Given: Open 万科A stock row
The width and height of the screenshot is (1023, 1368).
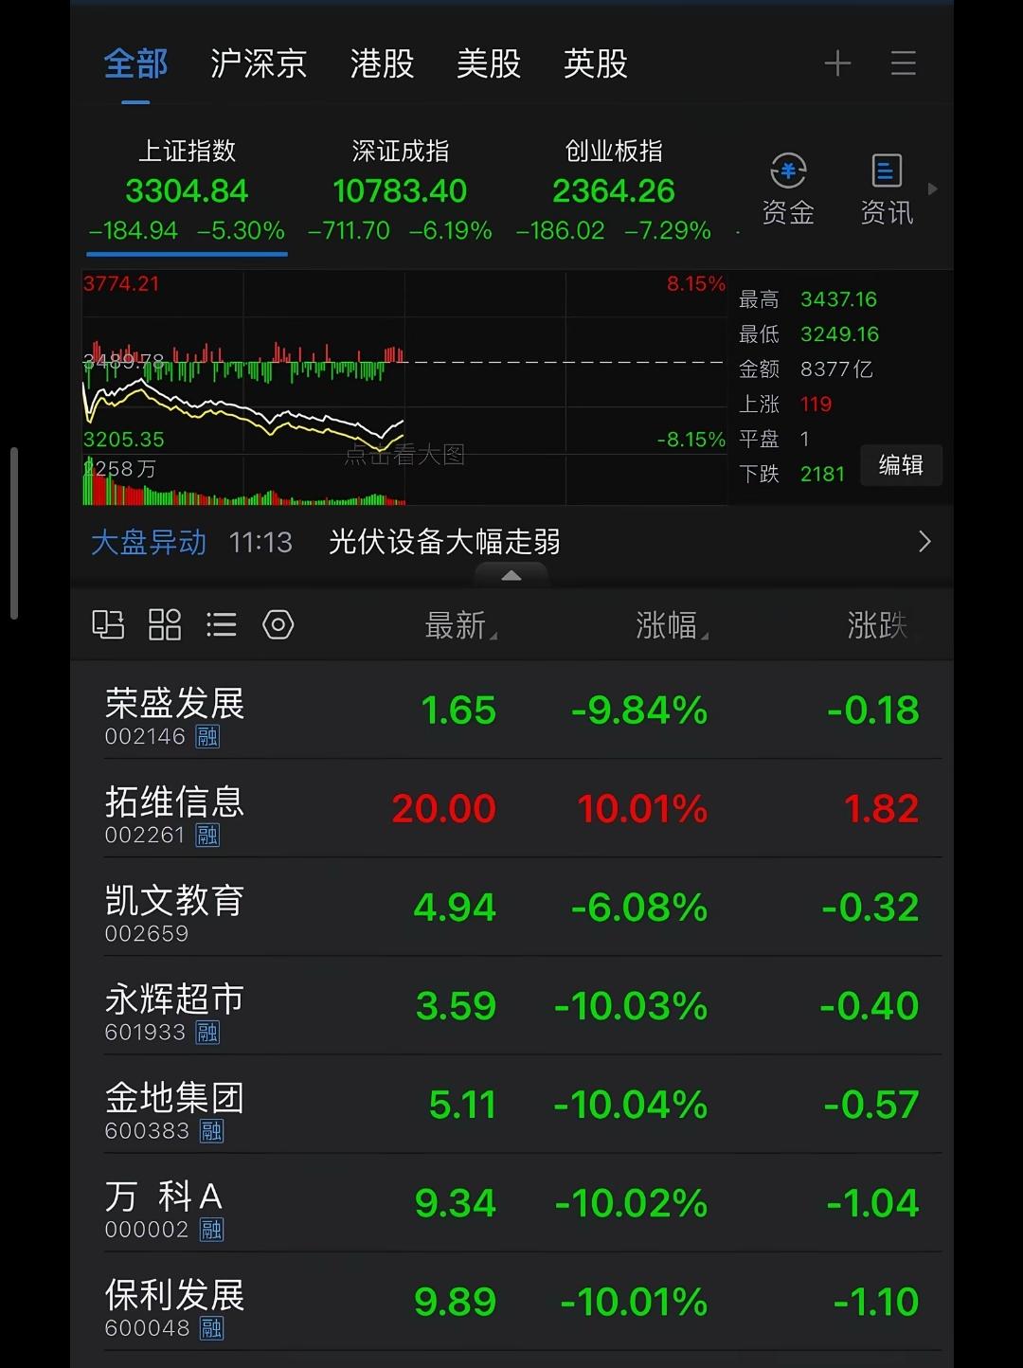Looking at the screenshot, I should point(511,1203).
